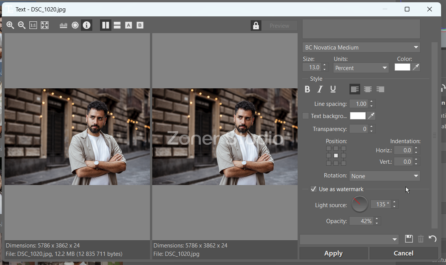This screenshot has height=265, width=446.
Task: Toggle the preview lock icon
Action: pos(256,26)
